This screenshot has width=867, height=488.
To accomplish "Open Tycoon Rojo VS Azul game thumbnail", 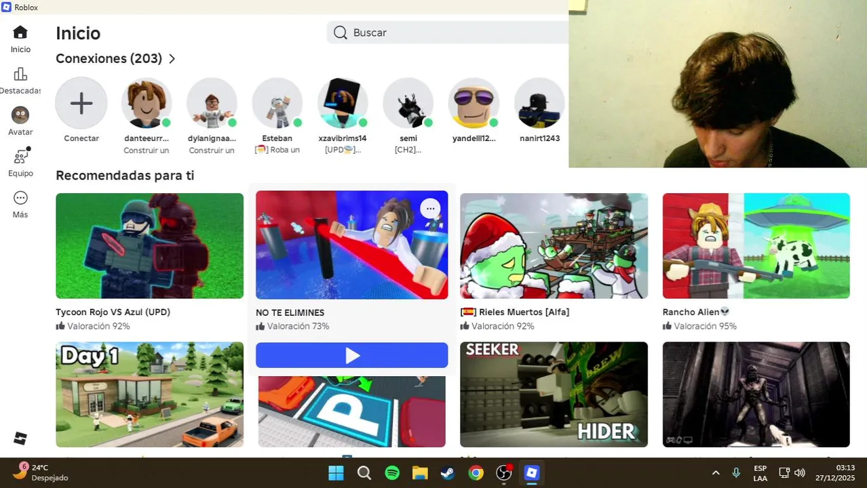I will pyautogui.click(x=149, y=246).
